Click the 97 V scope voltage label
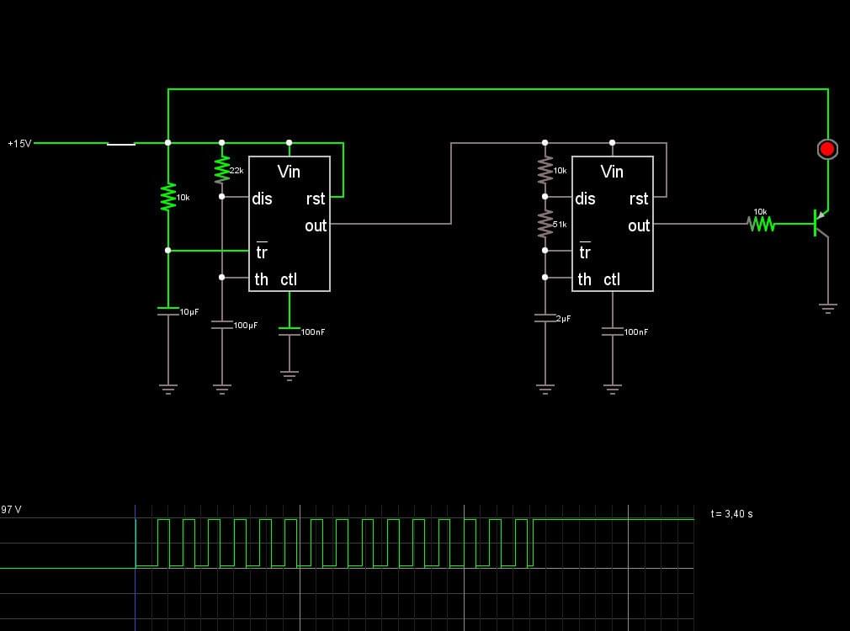Image resolution: width=850 pixels, height=631 pixels. pyautogui.click(x=11, y=510)
